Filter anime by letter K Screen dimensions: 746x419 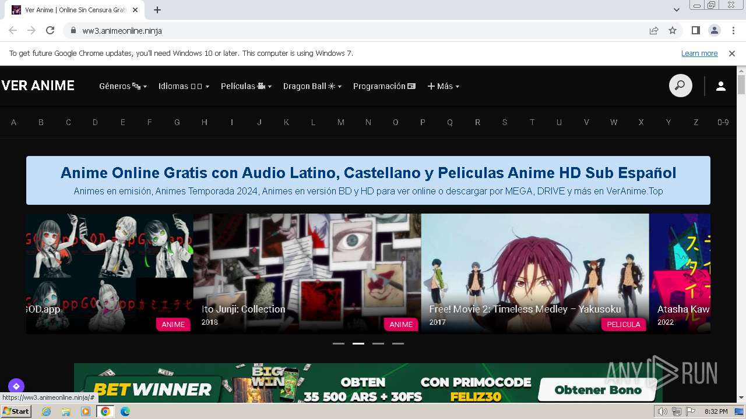coord(286,122)
